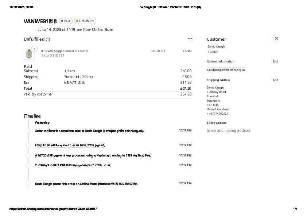The height and width of the screenshot is (216, 307).
Task: Click timeline dot beside Mastercard payment entry
Action: [28, 155]
